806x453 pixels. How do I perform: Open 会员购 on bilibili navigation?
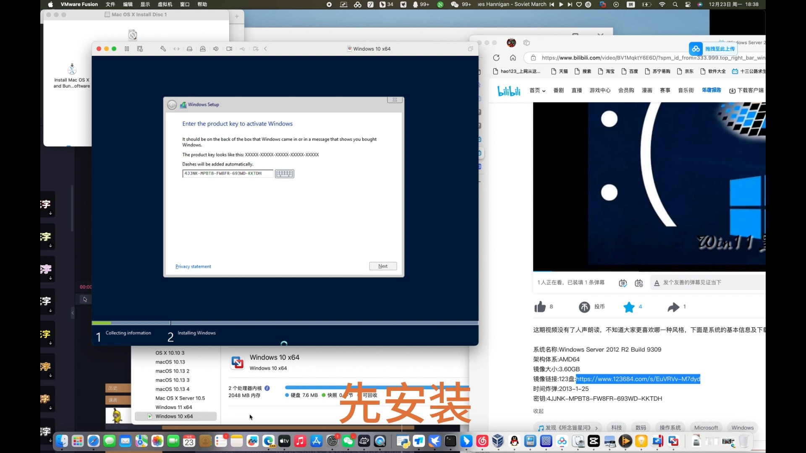click(626, 90)
